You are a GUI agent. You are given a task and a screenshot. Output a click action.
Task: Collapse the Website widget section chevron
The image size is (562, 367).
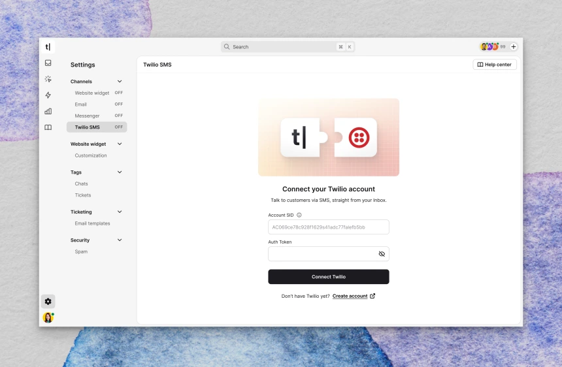point(120,144)
